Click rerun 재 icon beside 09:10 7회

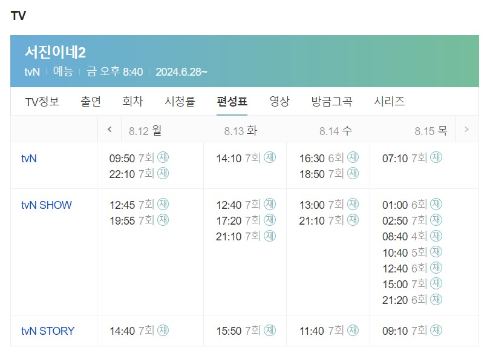click(x=436, y=330)
